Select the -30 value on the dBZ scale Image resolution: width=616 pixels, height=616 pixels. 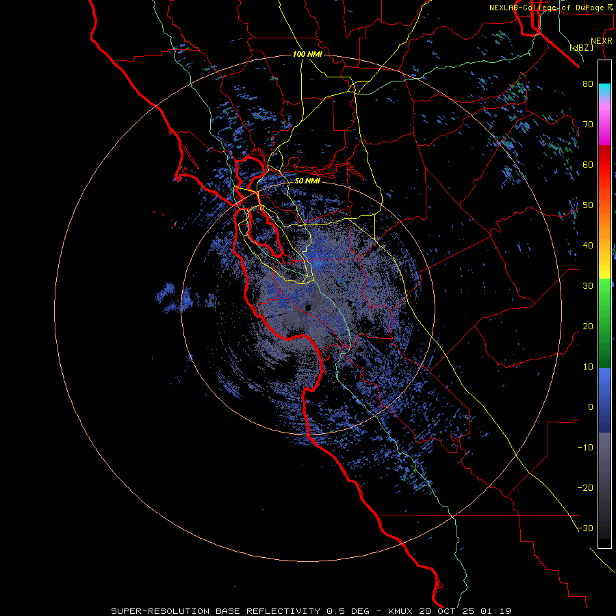click(x=585, y=528)
